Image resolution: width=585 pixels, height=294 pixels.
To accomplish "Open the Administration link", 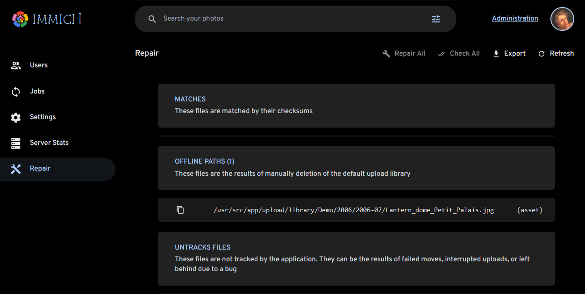I will (x=515, y=18).
